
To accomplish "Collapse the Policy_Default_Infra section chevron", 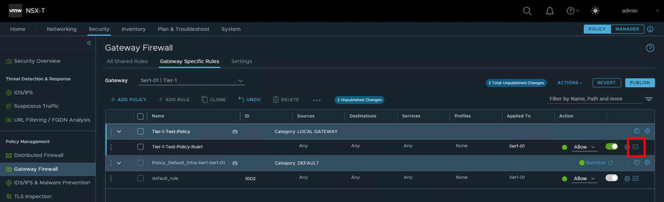I will [119, 163].
